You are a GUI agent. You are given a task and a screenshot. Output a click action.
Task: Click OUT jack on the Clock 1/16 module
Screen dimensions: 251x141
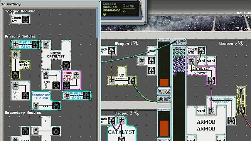click(x=201, y=51)
